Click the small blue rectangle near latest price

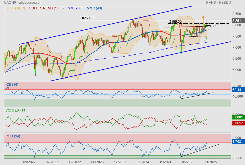(x=208, y=26)
